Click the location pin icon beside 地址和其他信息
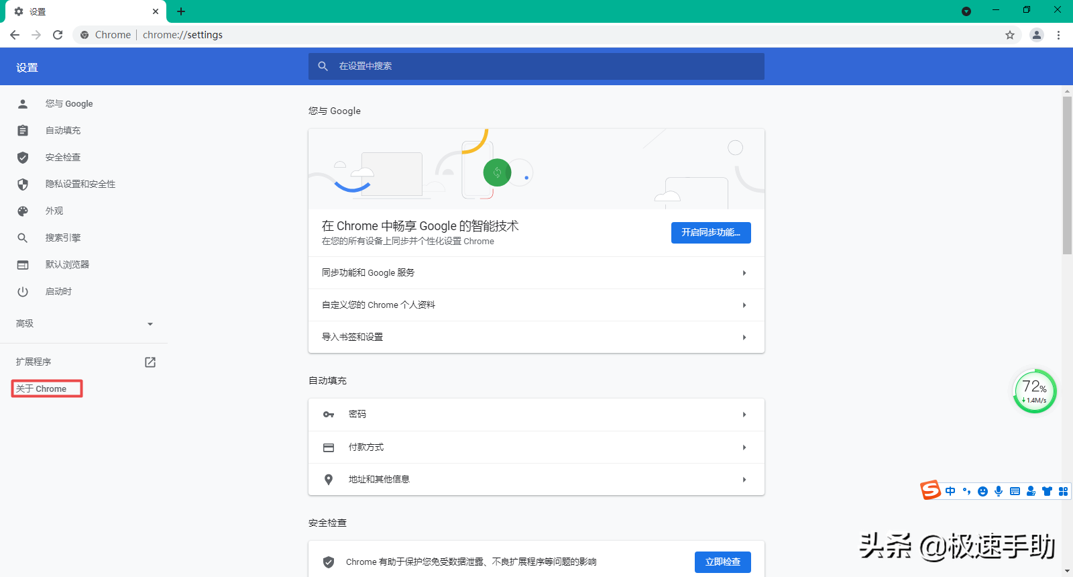1073x577 pixels. [x=329, y=480]
